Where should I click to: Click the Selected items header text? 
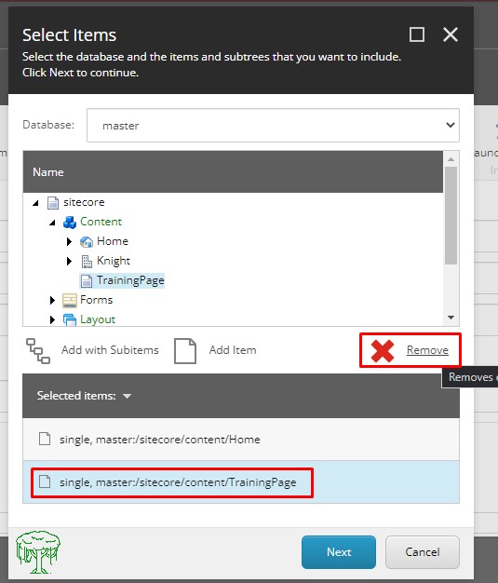76,396
